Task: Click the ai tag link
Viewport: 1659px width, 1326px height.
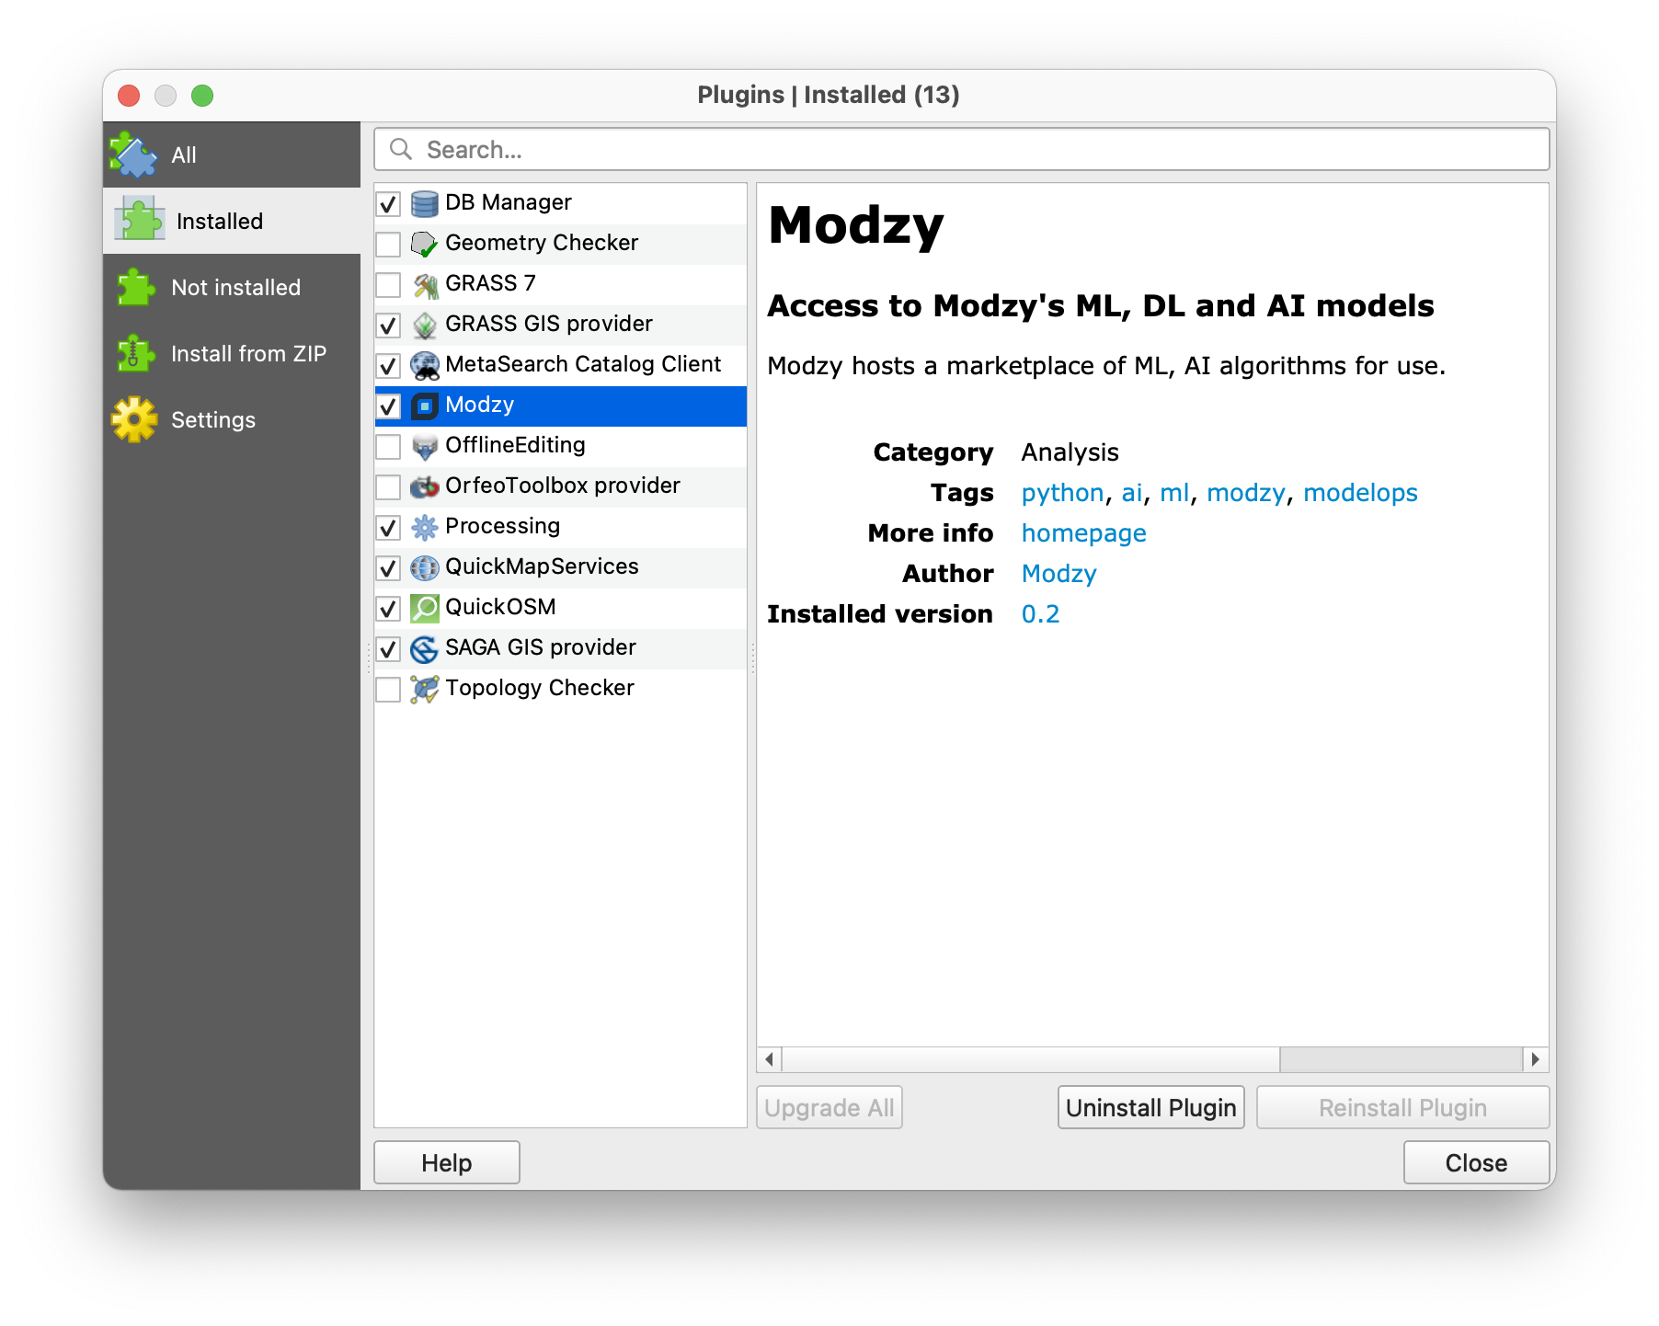Action: tap(1132, 493)
